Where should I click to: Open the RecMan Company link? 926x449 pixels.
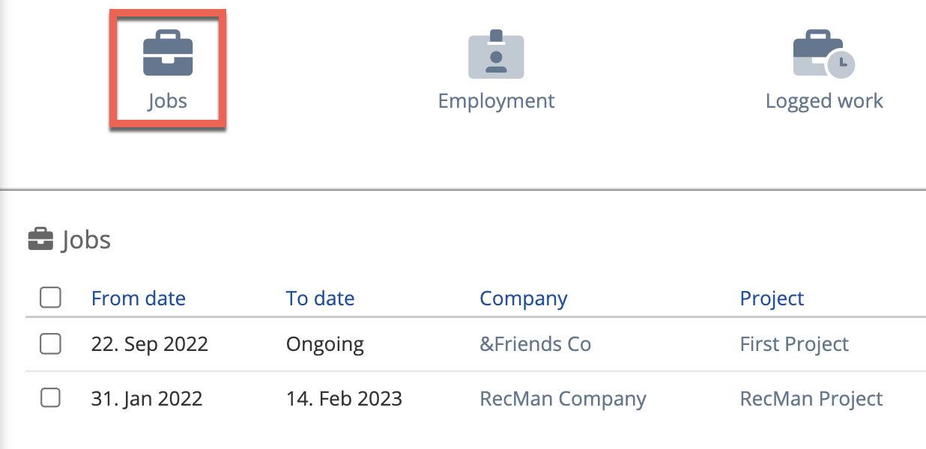[x=563, y=399]
